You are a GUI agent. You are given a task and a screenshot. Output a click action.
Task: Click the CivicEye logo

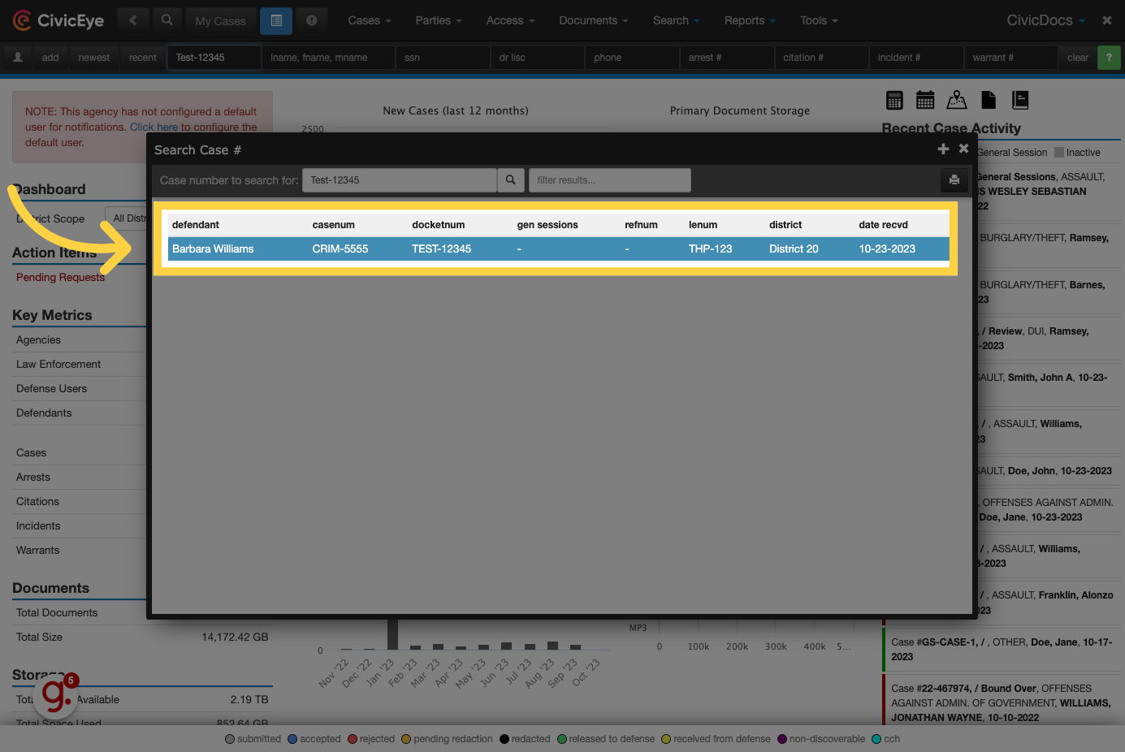tap(58, 20)
